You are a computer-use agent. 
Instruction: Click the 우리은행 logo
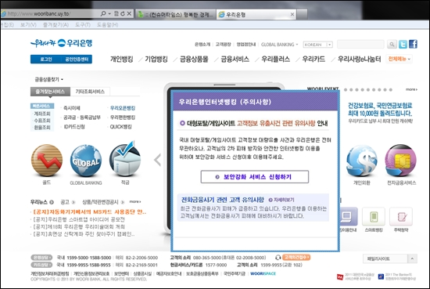coord(62,43)
